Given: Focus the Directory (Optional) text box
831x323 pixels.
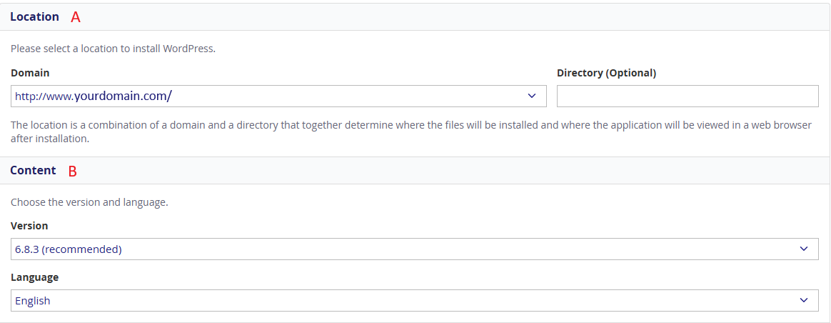Looking at the screenshot, I should (687, 96).
